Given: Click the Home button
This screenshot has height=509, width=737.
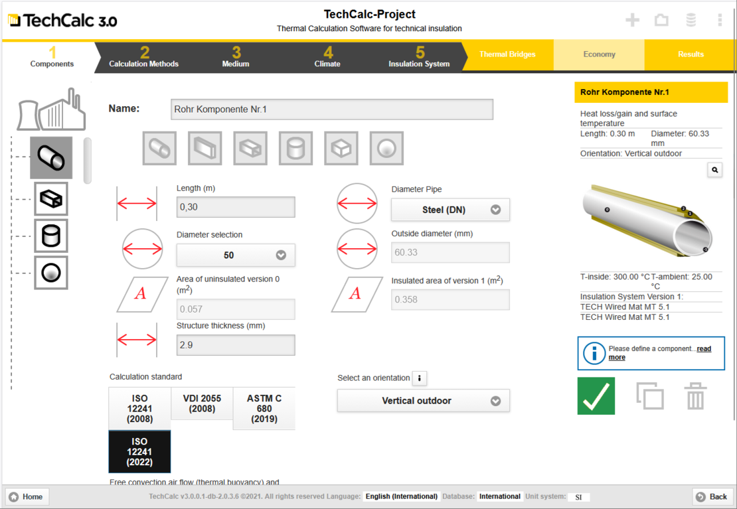Looking at the screenshot, I should tap(27, 497).
